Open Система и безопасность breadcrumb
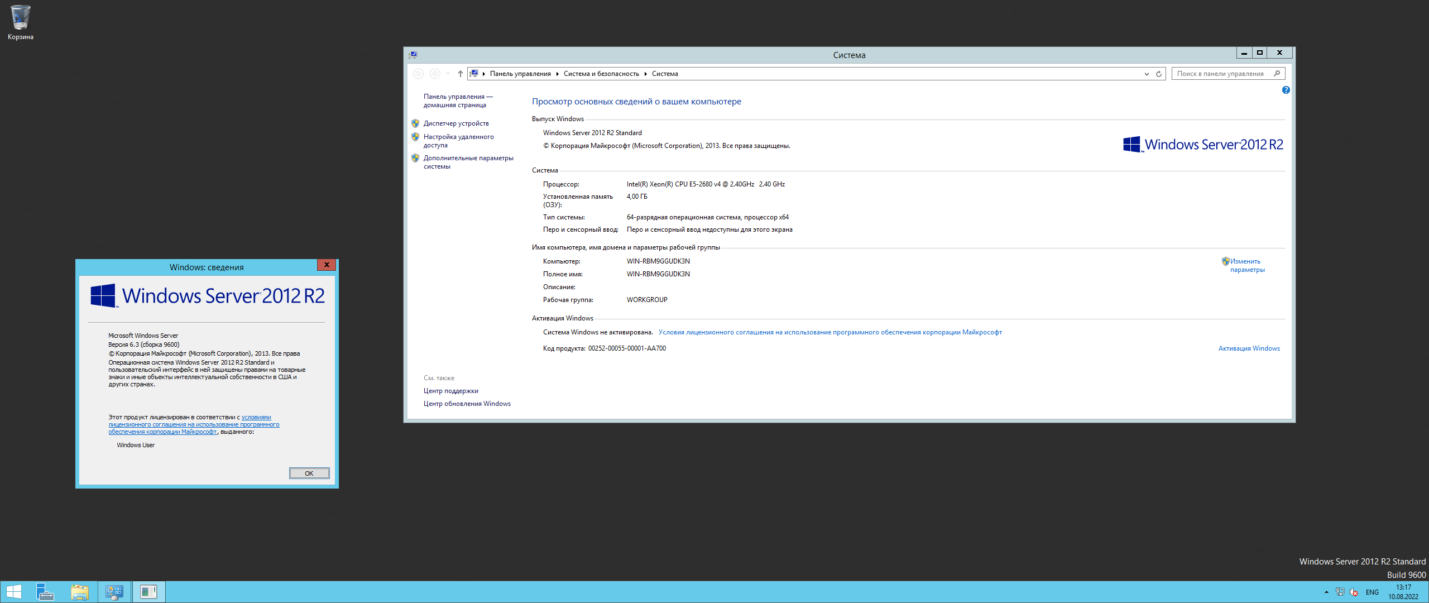1429x603 pixels. click(x=601, y=74)
